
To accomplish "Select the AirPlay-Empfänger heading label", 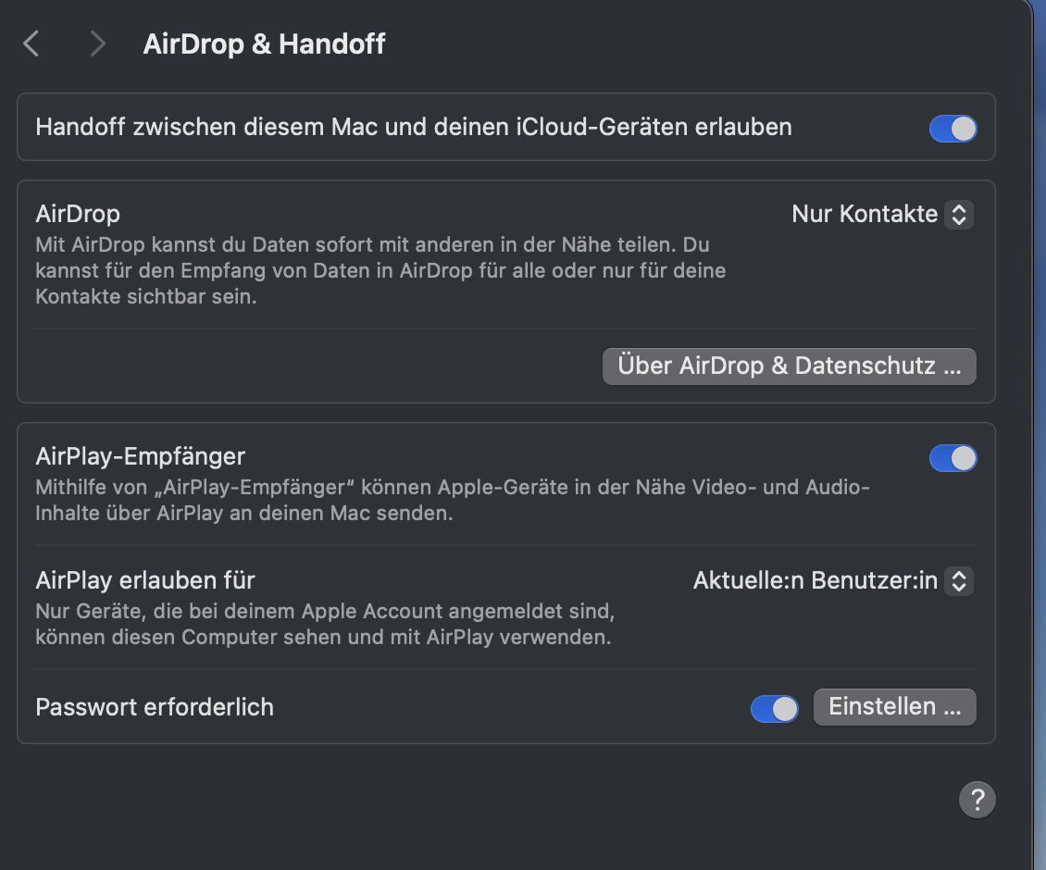I will [140, 456].
